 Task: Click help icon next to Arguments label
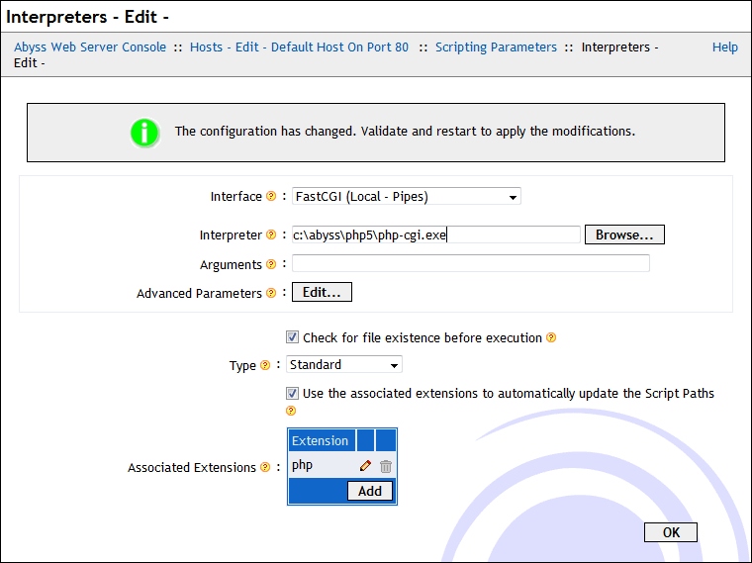[271, 265]
